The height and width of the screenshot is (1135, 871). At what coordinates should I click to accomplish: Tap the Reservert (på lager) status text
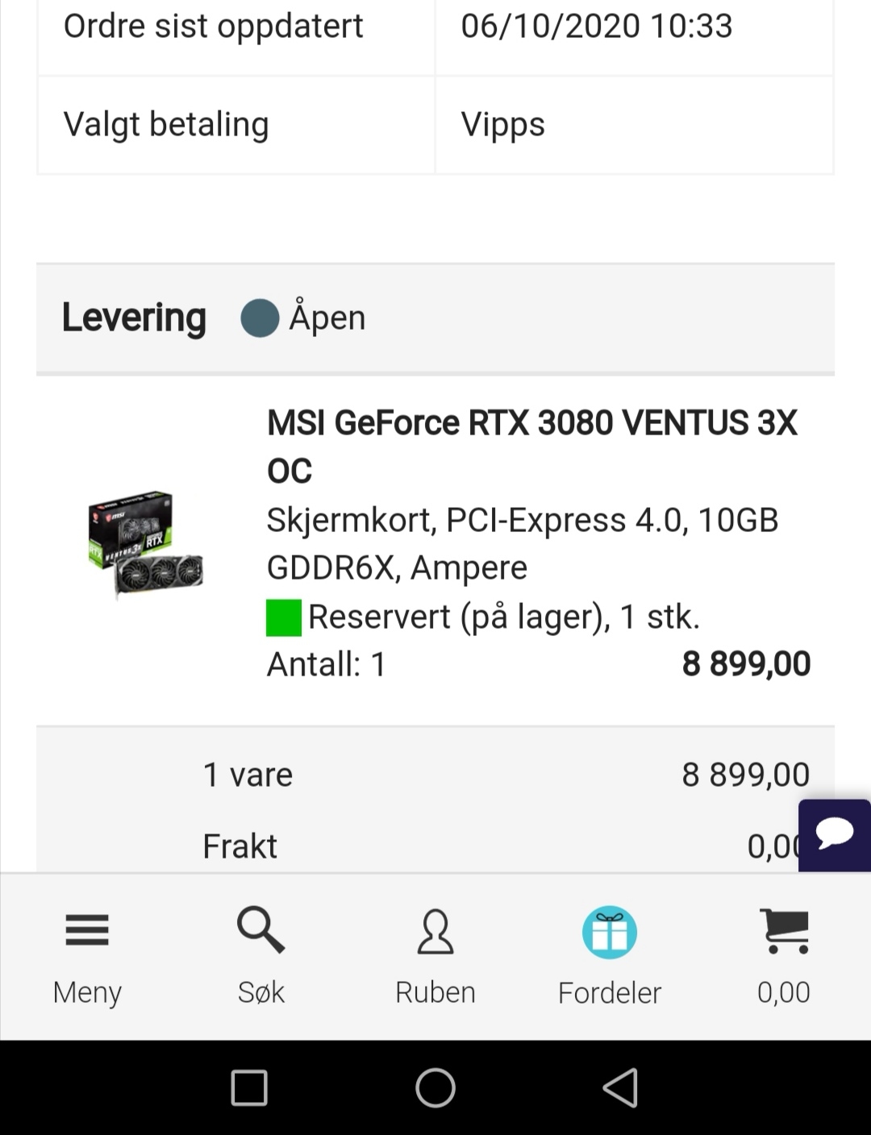coord(504,617)
